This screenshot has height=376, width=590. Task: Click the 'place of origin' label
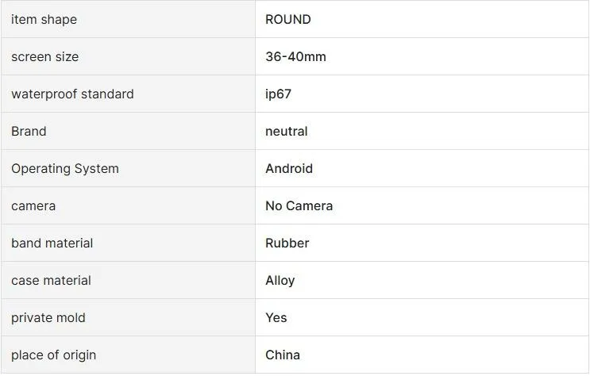pos(54,355)
